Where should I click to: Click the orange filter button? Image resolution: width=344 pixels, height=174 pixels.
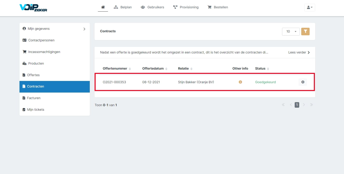pos(306,32)
